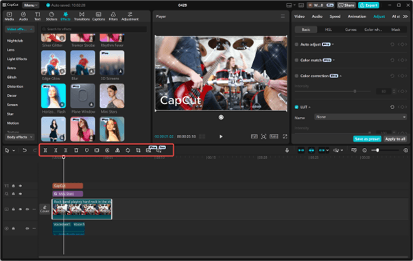
Task: Expand more inspector tabs with double chevron
Action: tap(405, 16)
